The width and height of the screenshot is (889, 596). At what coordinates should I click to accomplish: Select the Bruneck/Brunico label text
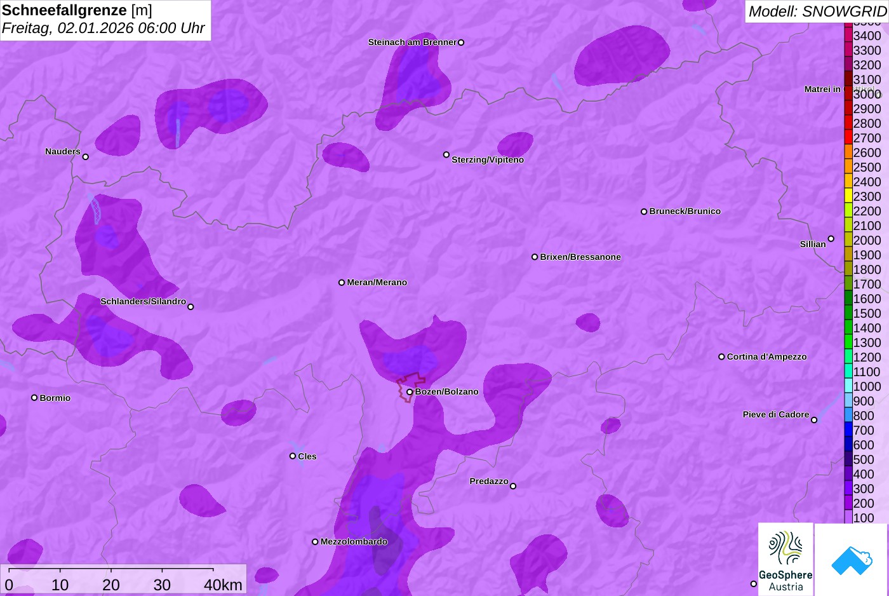[685, 211]
